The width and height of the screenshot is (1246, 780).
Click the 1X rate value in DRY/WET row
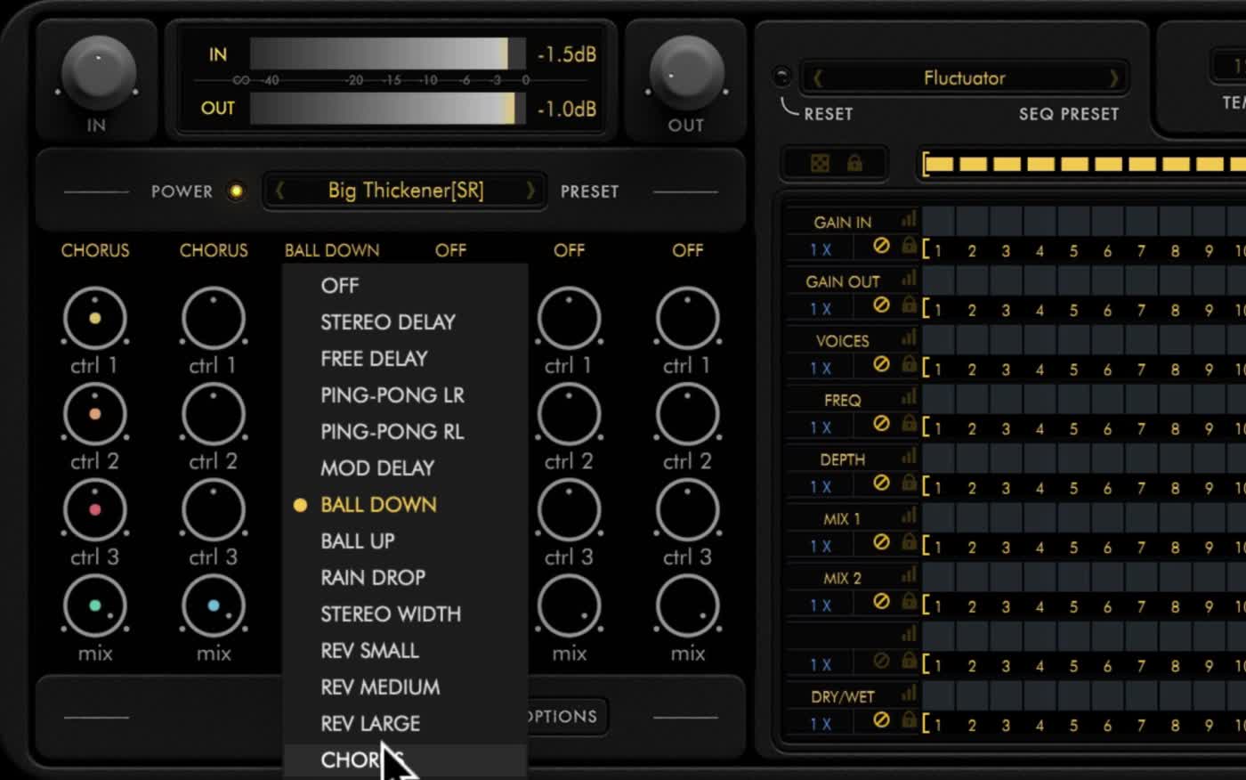point(821,725)
